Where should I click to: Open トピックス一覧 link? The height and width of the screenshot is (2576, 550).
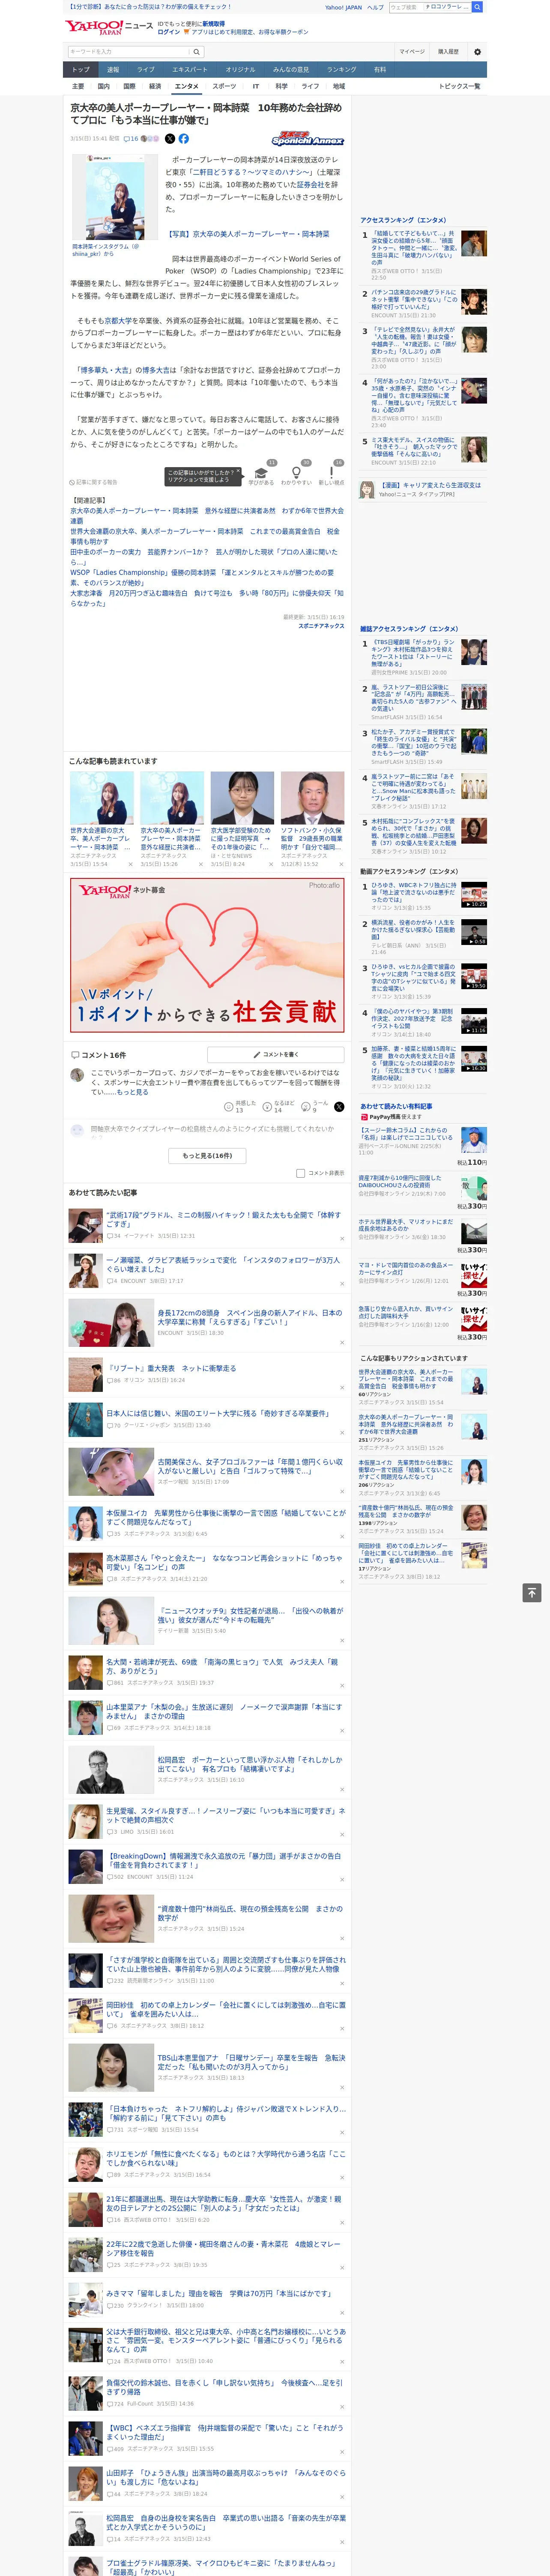[x=459, y=86]
